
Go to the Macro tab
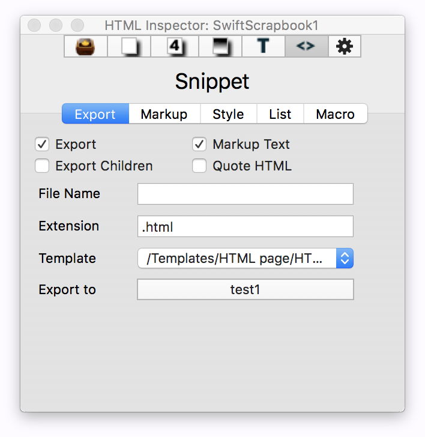point(335,114)
